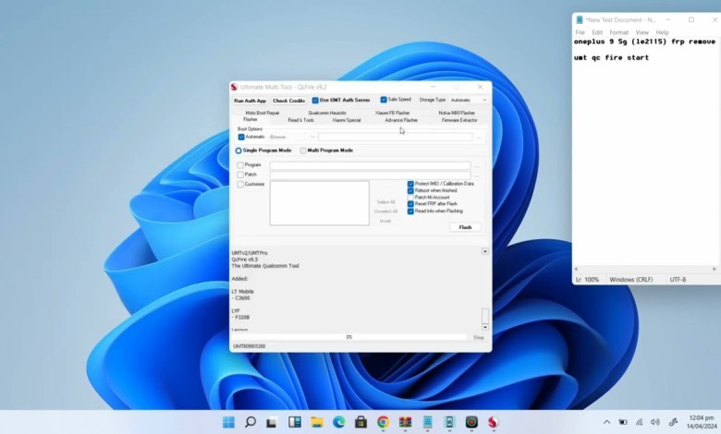
Task: Click the log scroll up arrow in QcFire
Action: click(484, 251)
